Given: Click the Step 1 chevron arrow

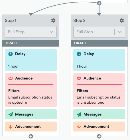Looking at the screenshot, I should pos(51,32).
